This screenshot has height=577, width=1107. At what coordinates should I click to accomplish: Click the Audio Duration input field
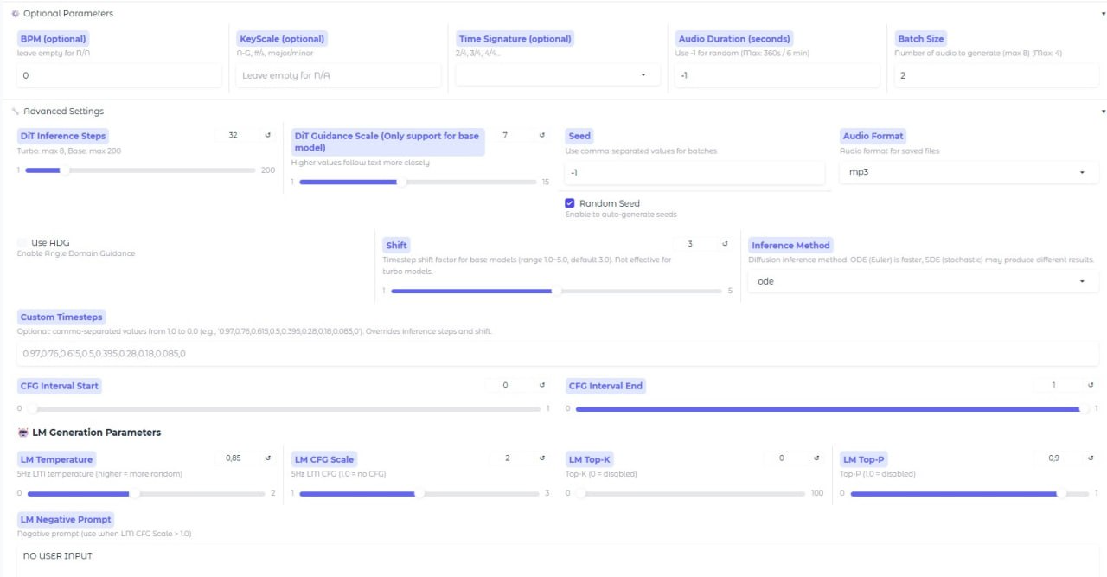tap(777, 75)
